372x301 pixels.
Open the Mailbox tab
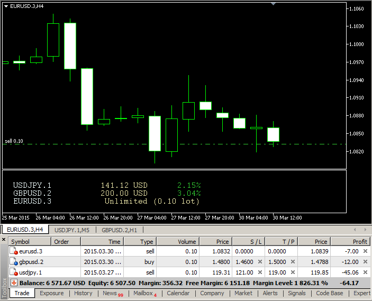143,293
